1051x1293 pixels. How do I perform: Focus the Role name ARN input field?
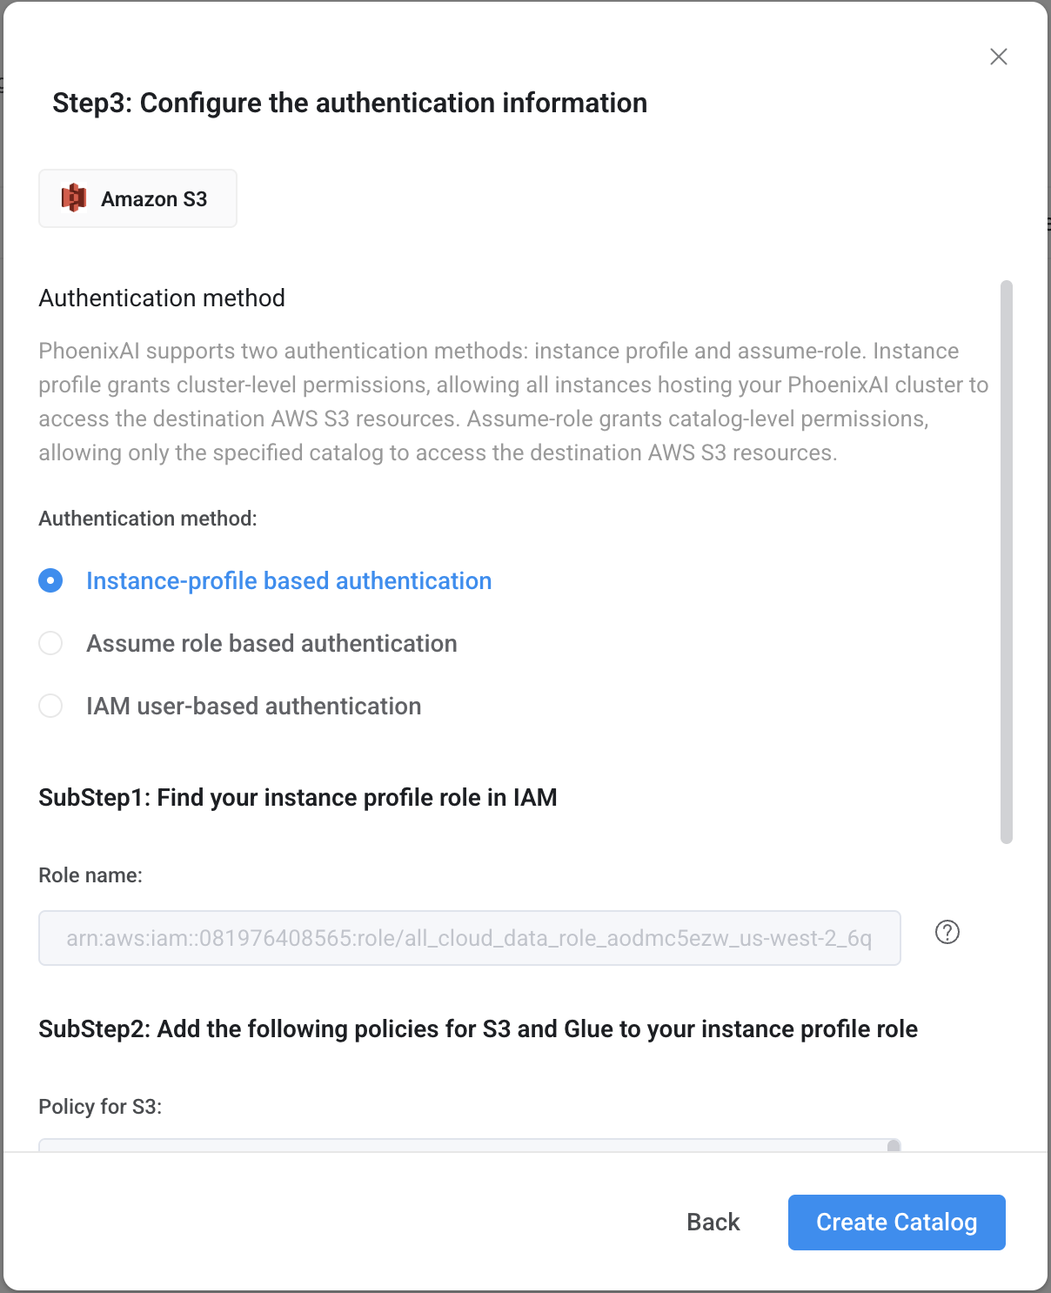point(470,938)
